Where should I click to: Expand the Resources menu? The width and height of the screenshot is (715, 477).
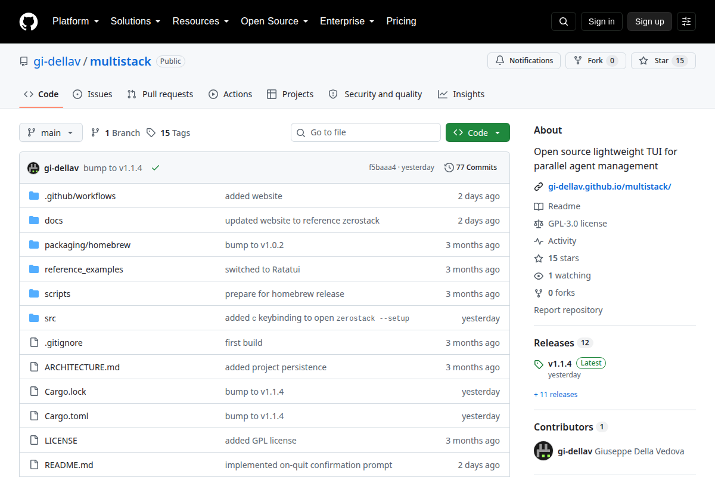(201, 21)
